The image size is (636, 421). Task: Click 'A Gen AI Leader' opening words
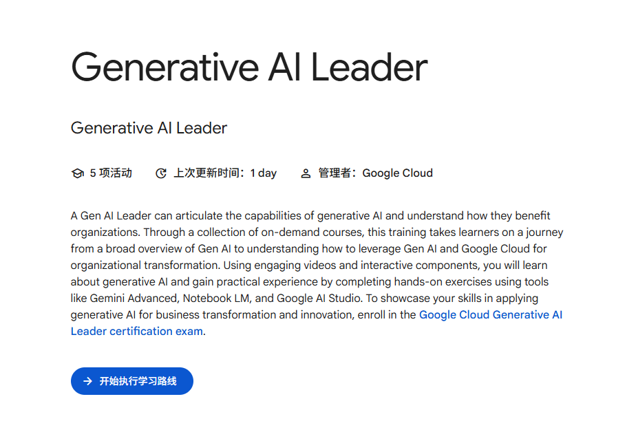tap(101, 216)
